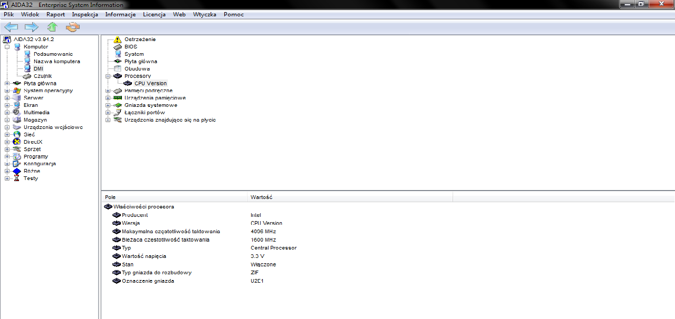The image size is (675, 319).
Task: Click the Sieć network icon
Action: click(x=17, y=135)
